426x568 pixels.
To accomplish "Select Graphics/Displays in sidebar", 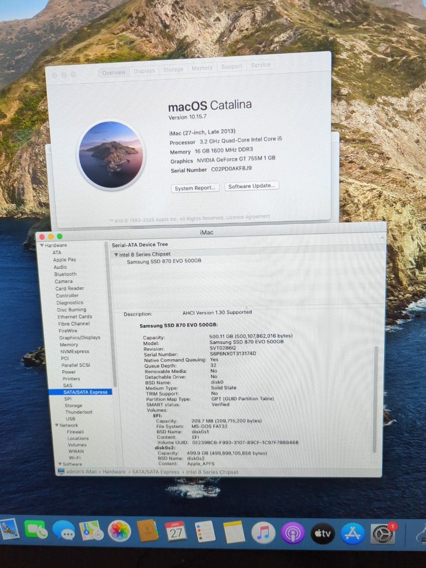I will pyautogui.click(x=80, y=338).
